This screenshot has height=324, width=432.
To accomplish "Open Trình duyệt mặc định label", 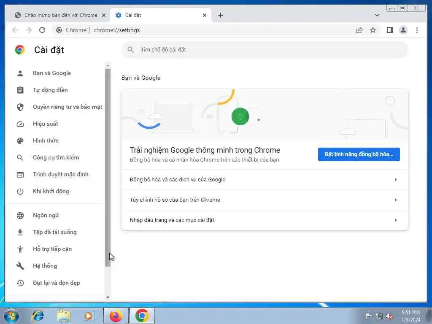I will coord(61,174).
